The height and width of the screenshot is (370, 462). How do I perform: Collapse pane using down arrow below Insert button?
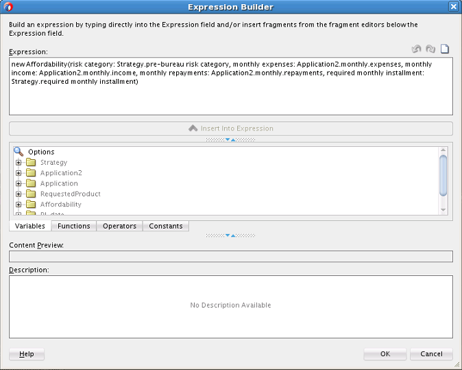click(x=228, y=139)
